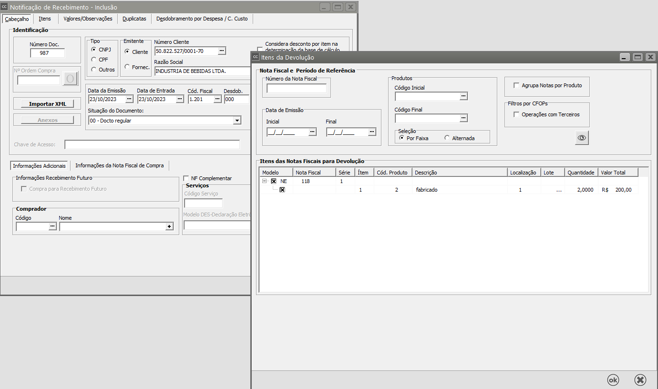The width and height of the screenshot is (658, 389).
Task: Open calendar for Data de Emissão Final
Action: click(372, 132)
